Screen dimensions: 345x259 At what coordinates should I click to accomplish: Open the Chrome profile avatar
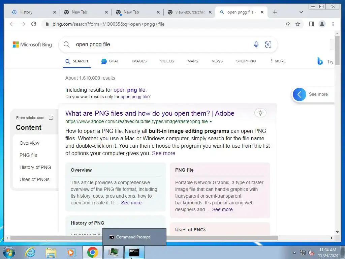click(x=322, y=24)
